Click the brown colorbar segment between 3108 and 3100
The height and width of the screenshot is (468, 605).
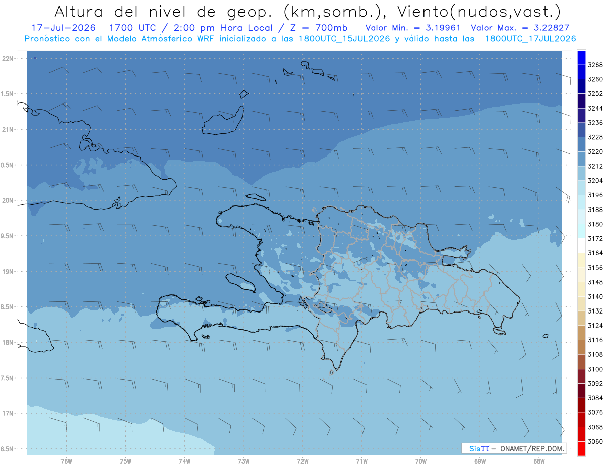581,361
